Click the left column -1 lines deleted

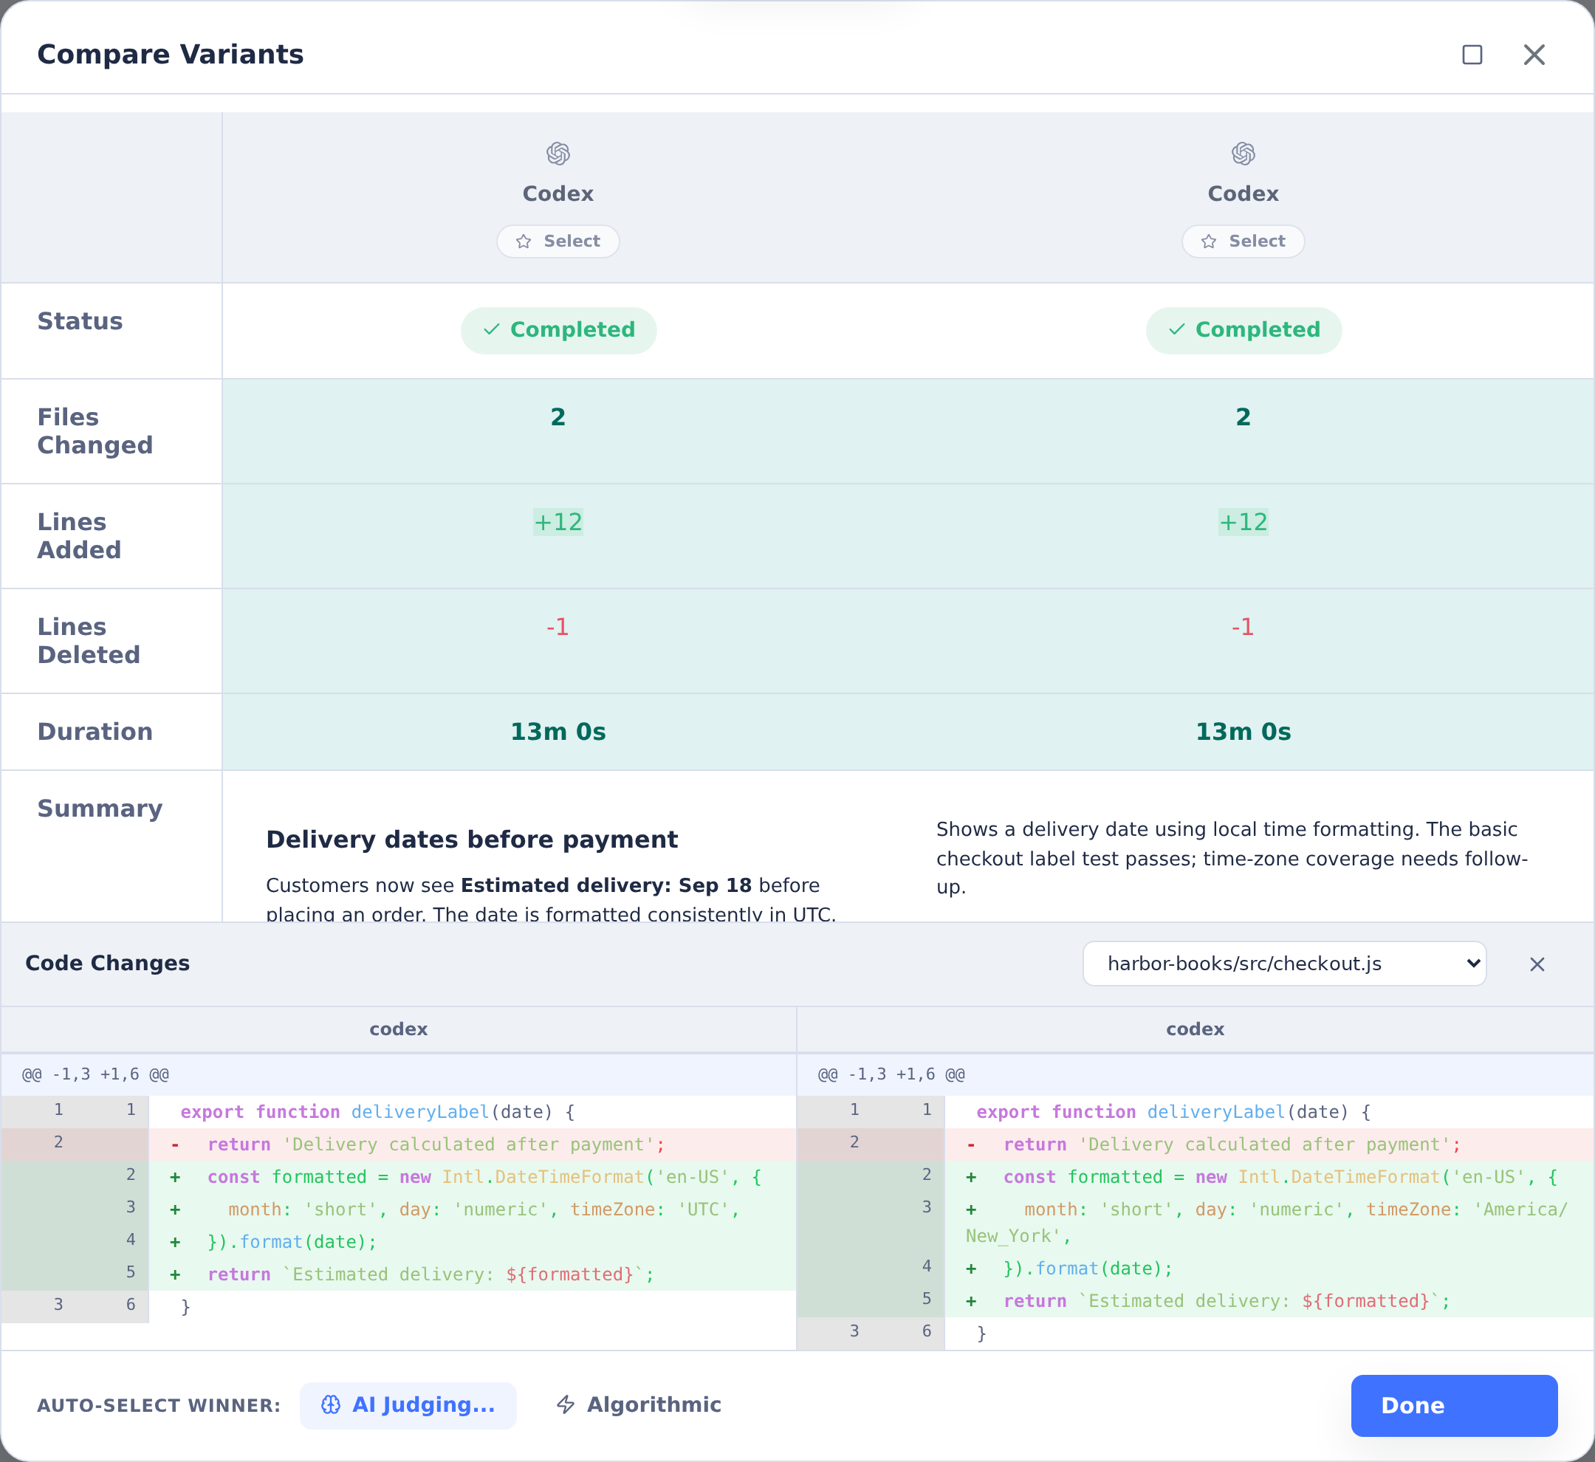[558, 628]
